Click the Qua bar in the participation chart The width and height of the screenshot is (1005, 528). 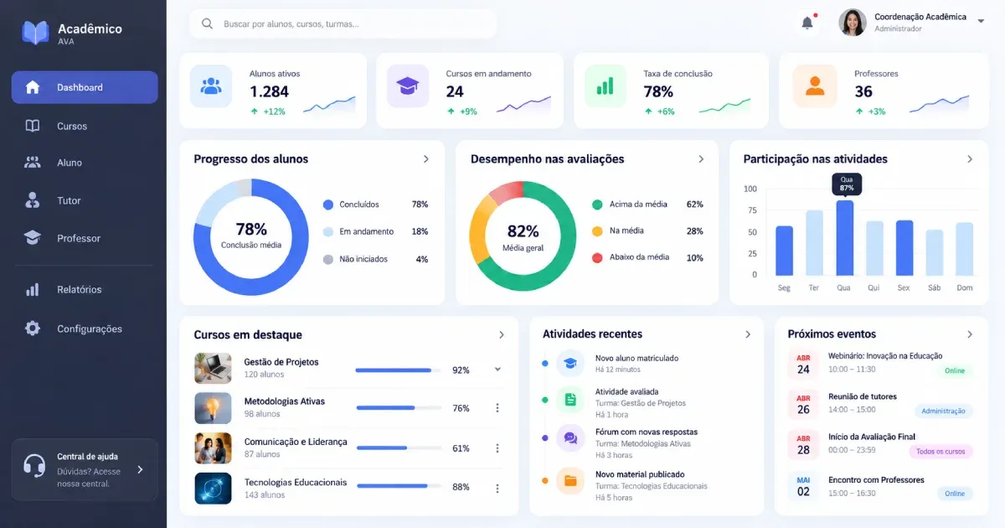pyautogui.click(x=845, y=238)
